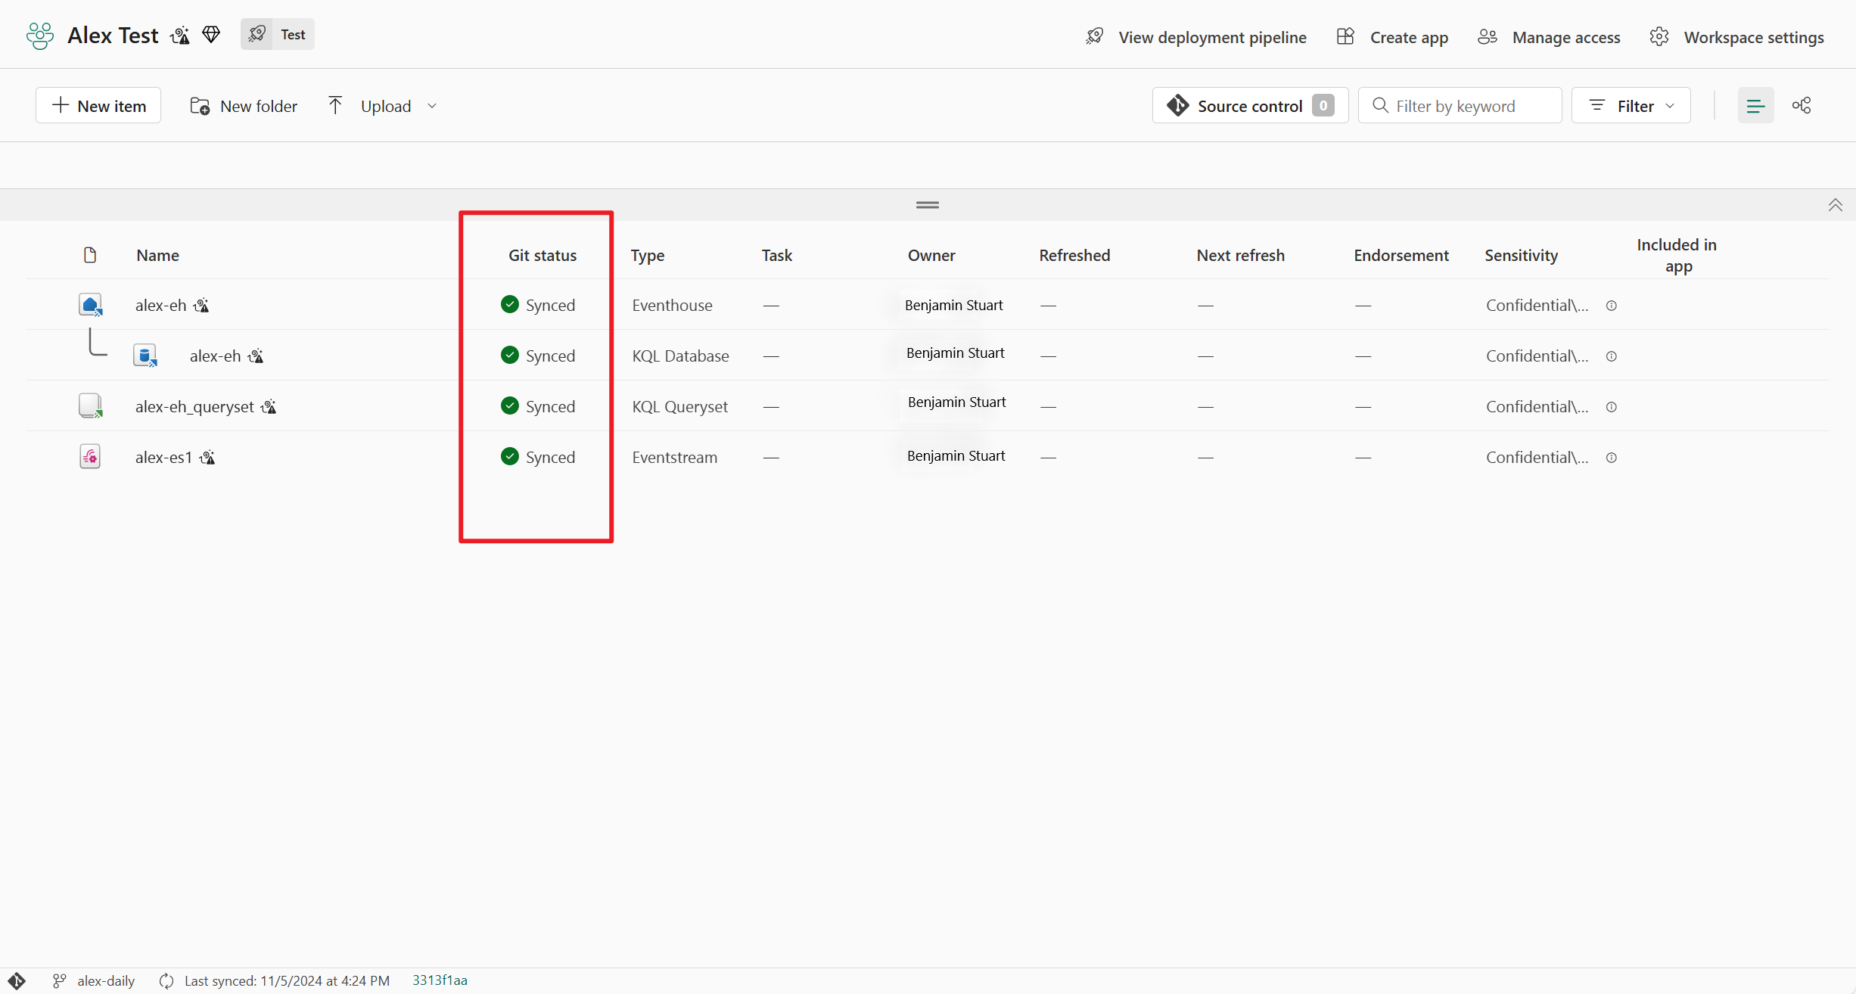Click the sync refresh icon in status bar

(x=166, y=981)
